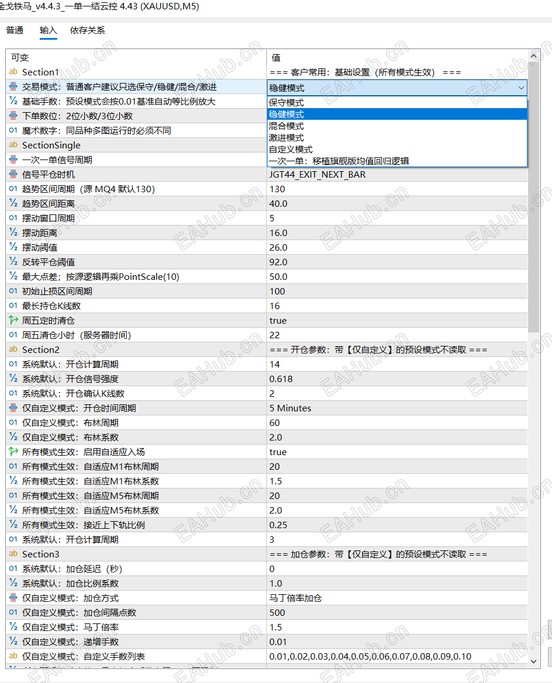Toggle 周五定时清仓 value true
Image resolution: width=552 pixels, height=683 pixels.
tap(397, 320)
